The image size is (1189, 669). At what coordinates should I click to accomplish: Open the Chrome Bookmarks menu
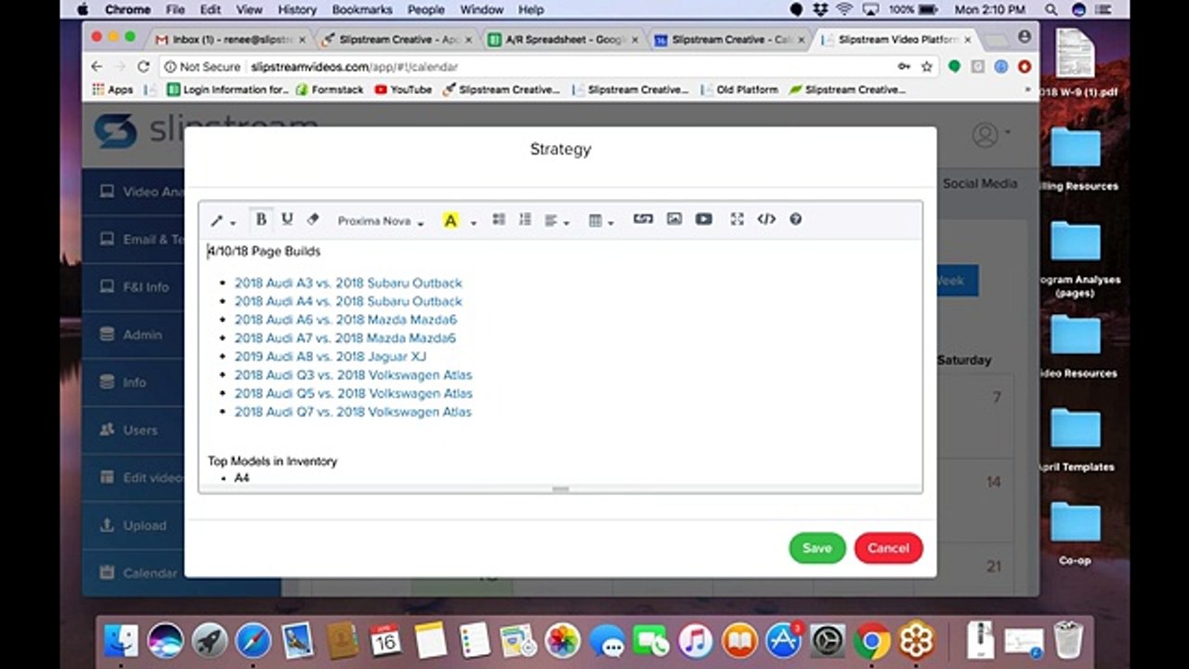pos(362,9)
